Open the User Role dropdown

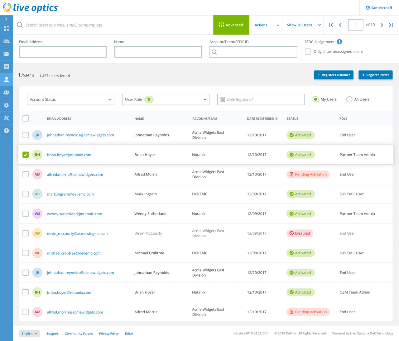[166, 100]
